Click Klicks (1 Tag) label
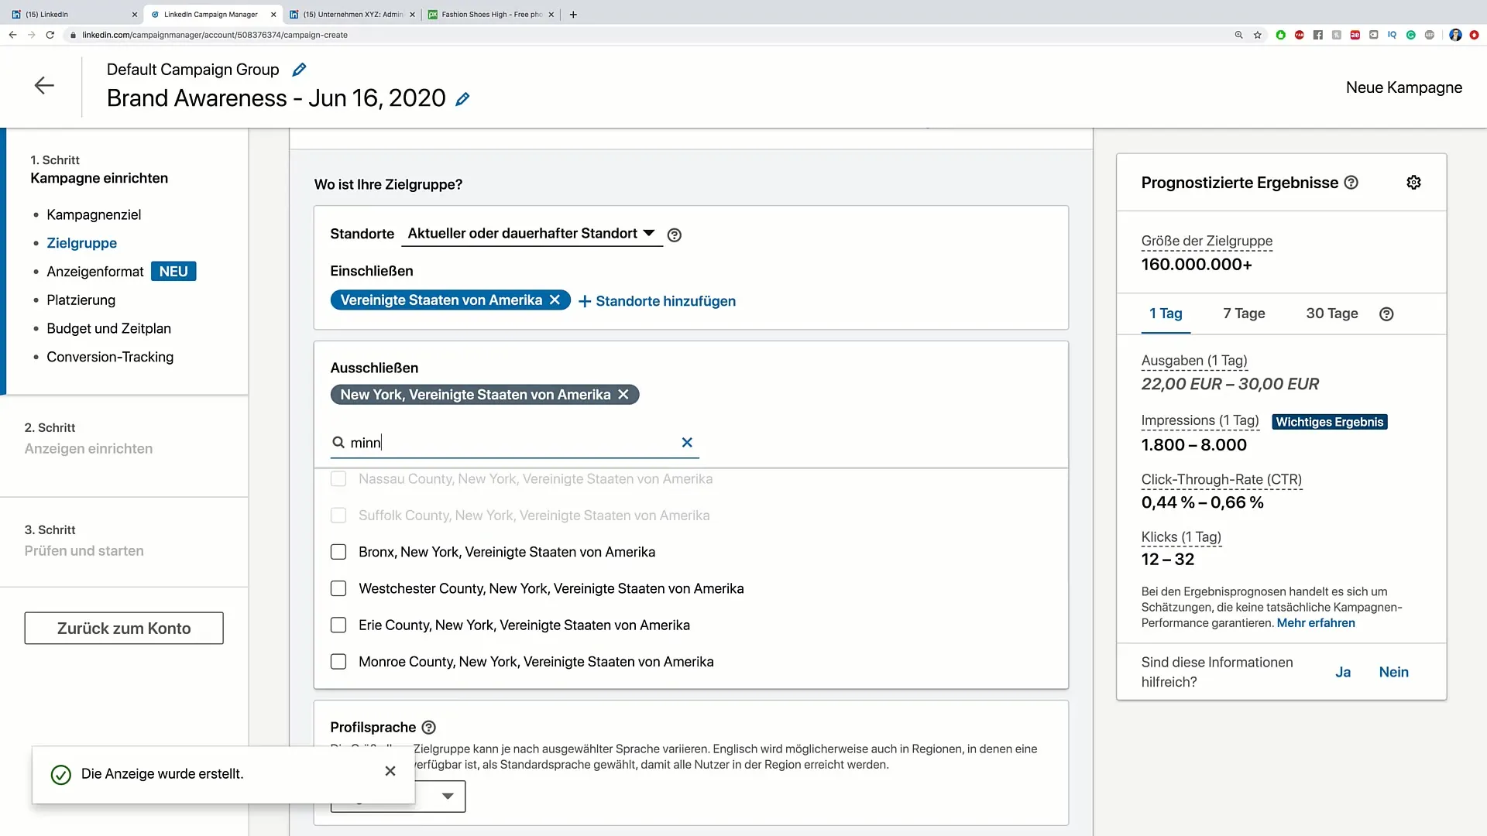Screen dimensions: 1487x836 (1181, 537)
